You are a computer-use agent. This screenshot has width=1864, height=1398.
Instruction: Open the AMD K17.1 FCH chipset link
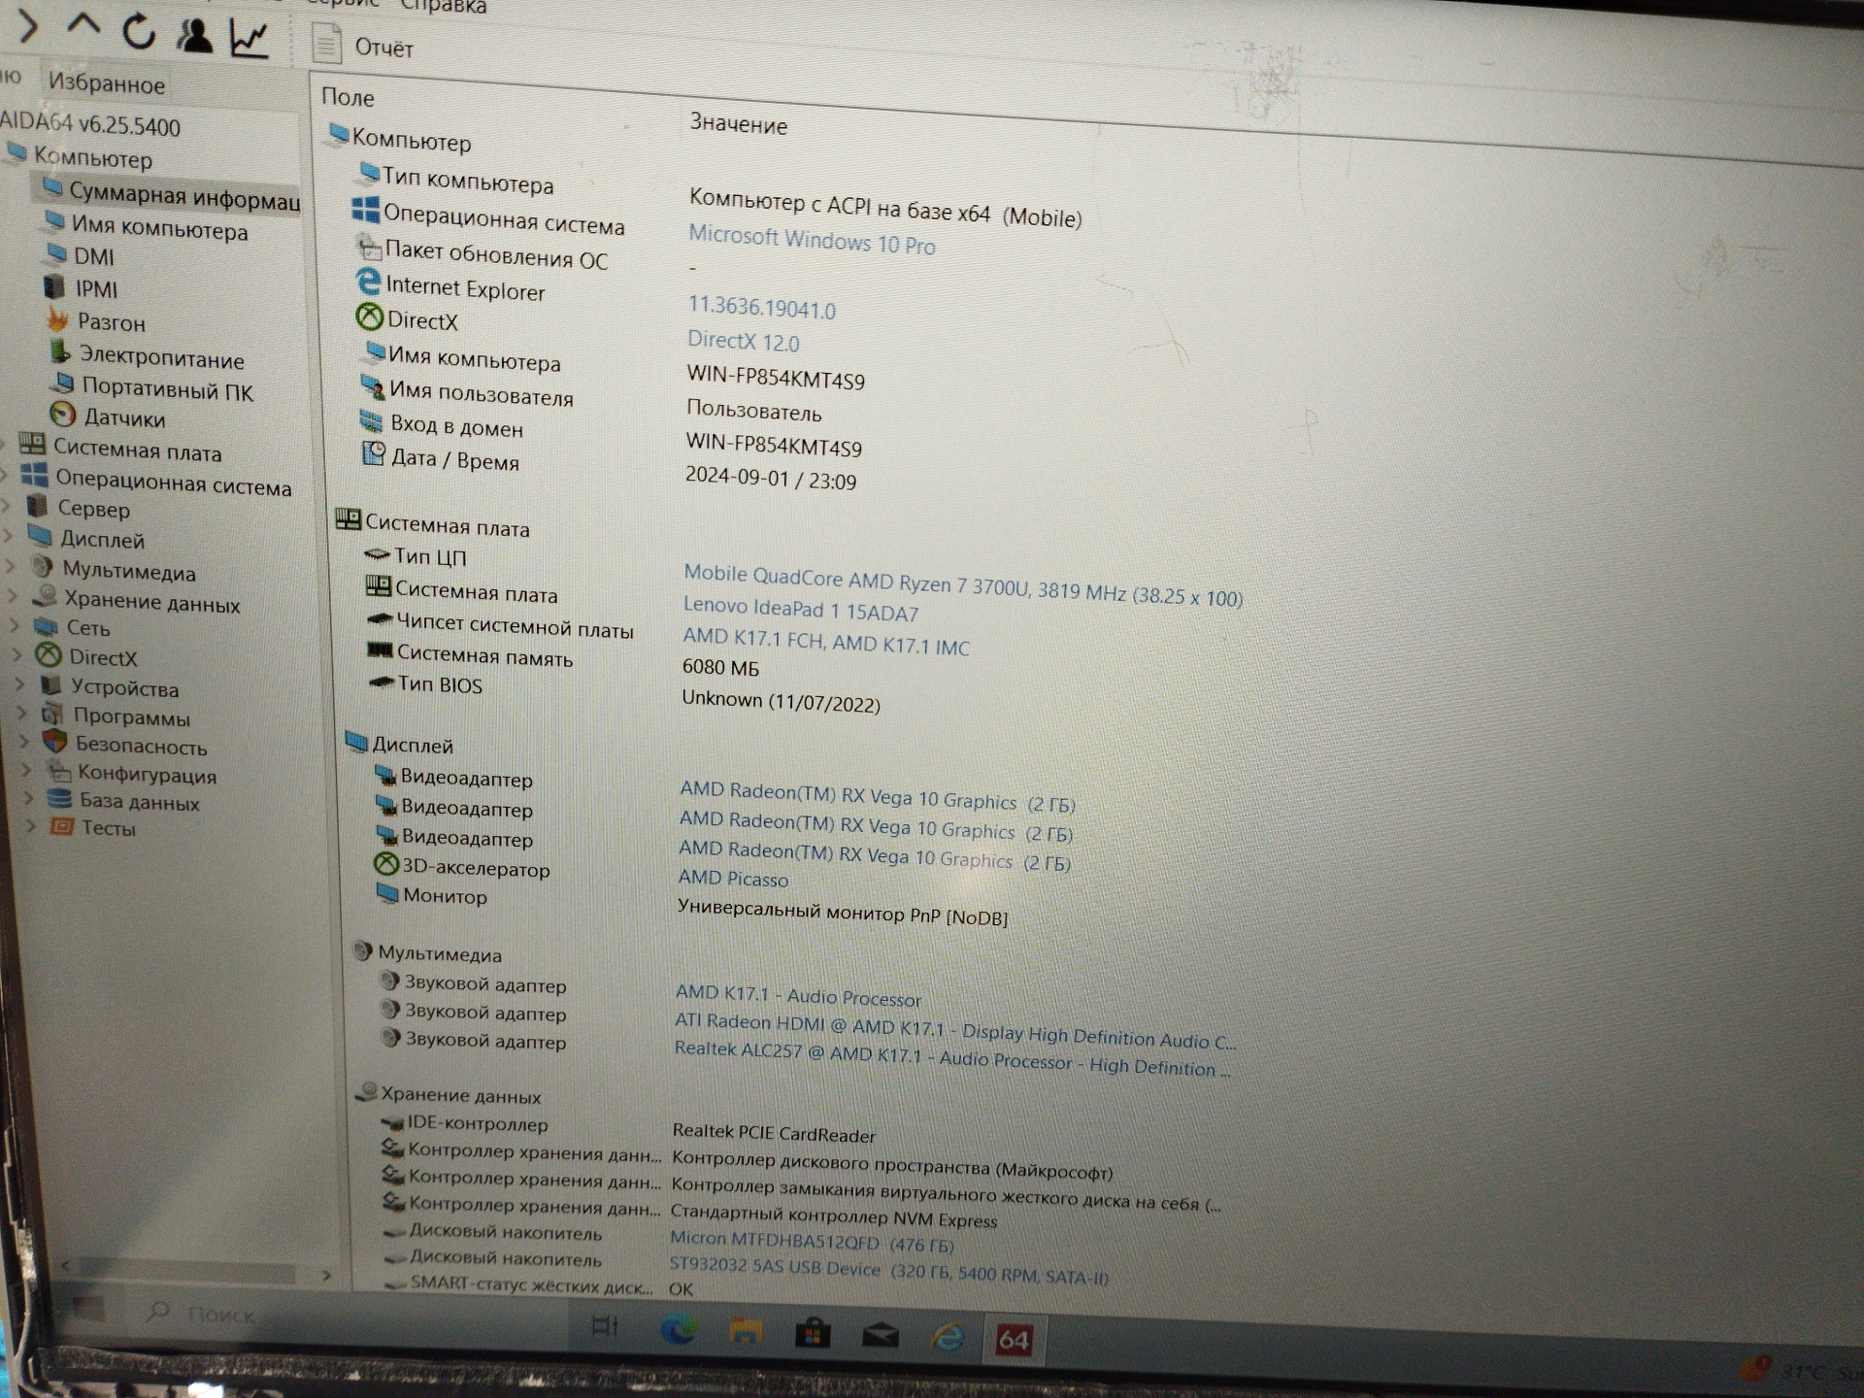point(825,641)
